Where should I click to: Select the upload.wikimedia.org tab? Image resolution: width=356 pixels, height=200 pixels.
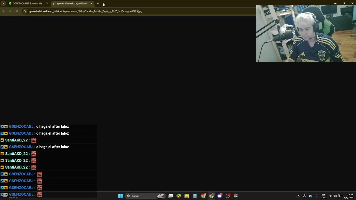(x=73, y=3)
